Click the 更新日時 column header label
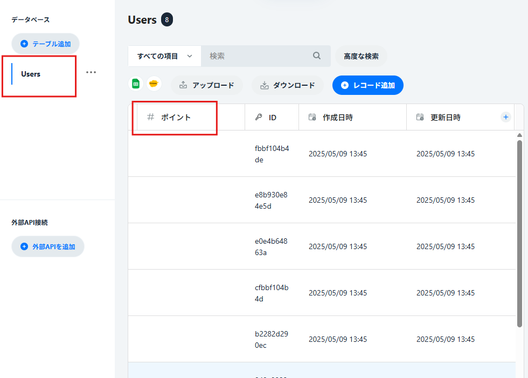 [x=446, y=118]
